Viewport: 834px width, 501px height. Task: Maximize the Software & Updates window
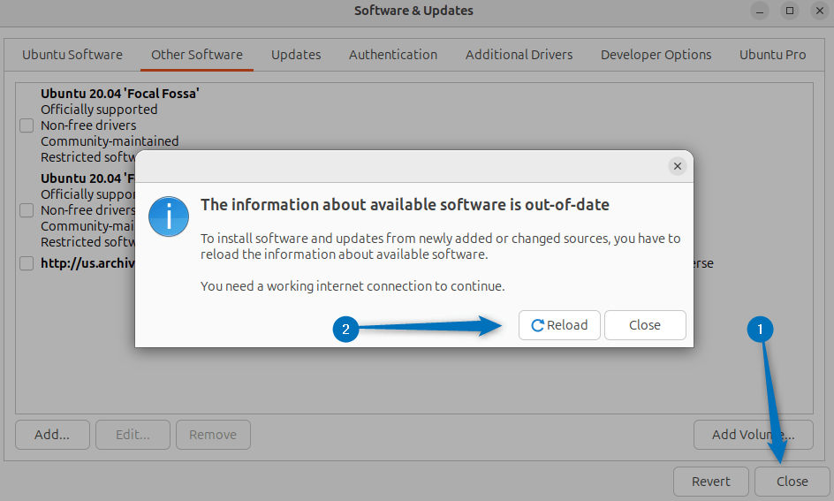790,11
